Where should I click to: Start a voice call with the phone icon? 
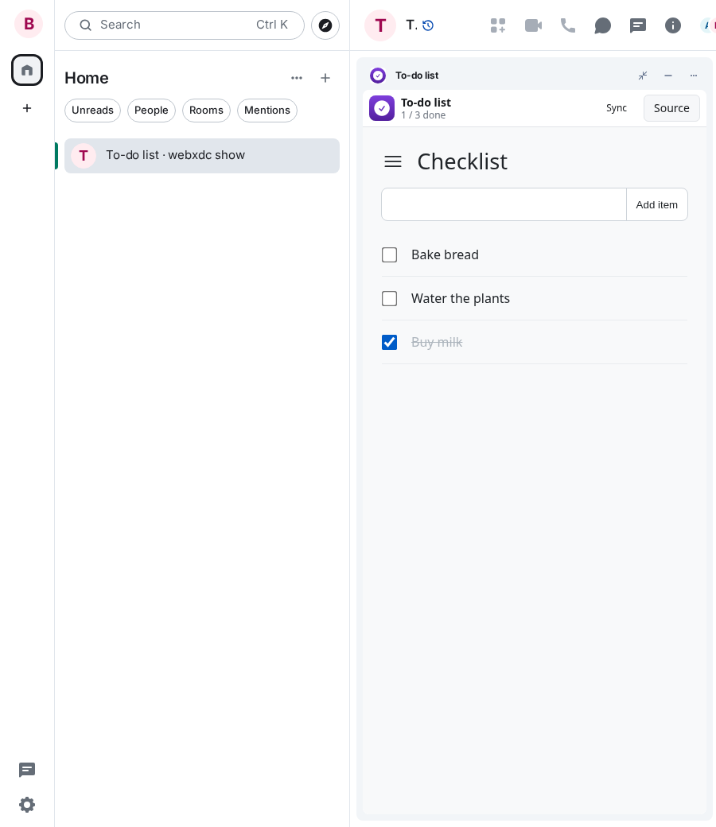tap(568, 25)
